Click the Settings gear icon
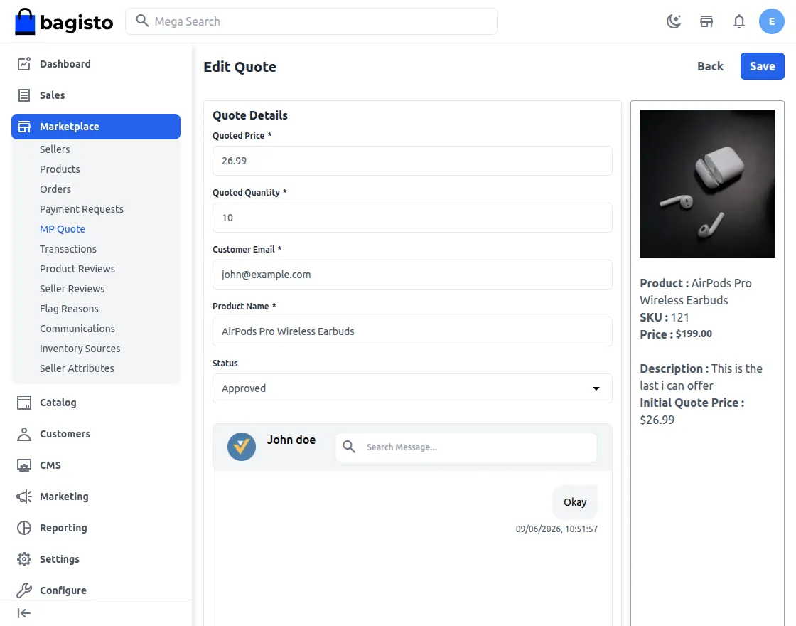 click(x=24, y=559)
